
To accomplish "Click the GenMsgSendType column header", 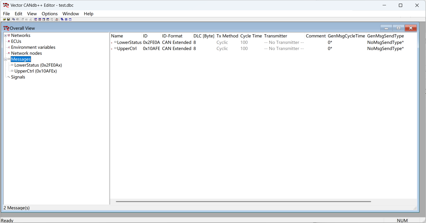I will (385, 36).
